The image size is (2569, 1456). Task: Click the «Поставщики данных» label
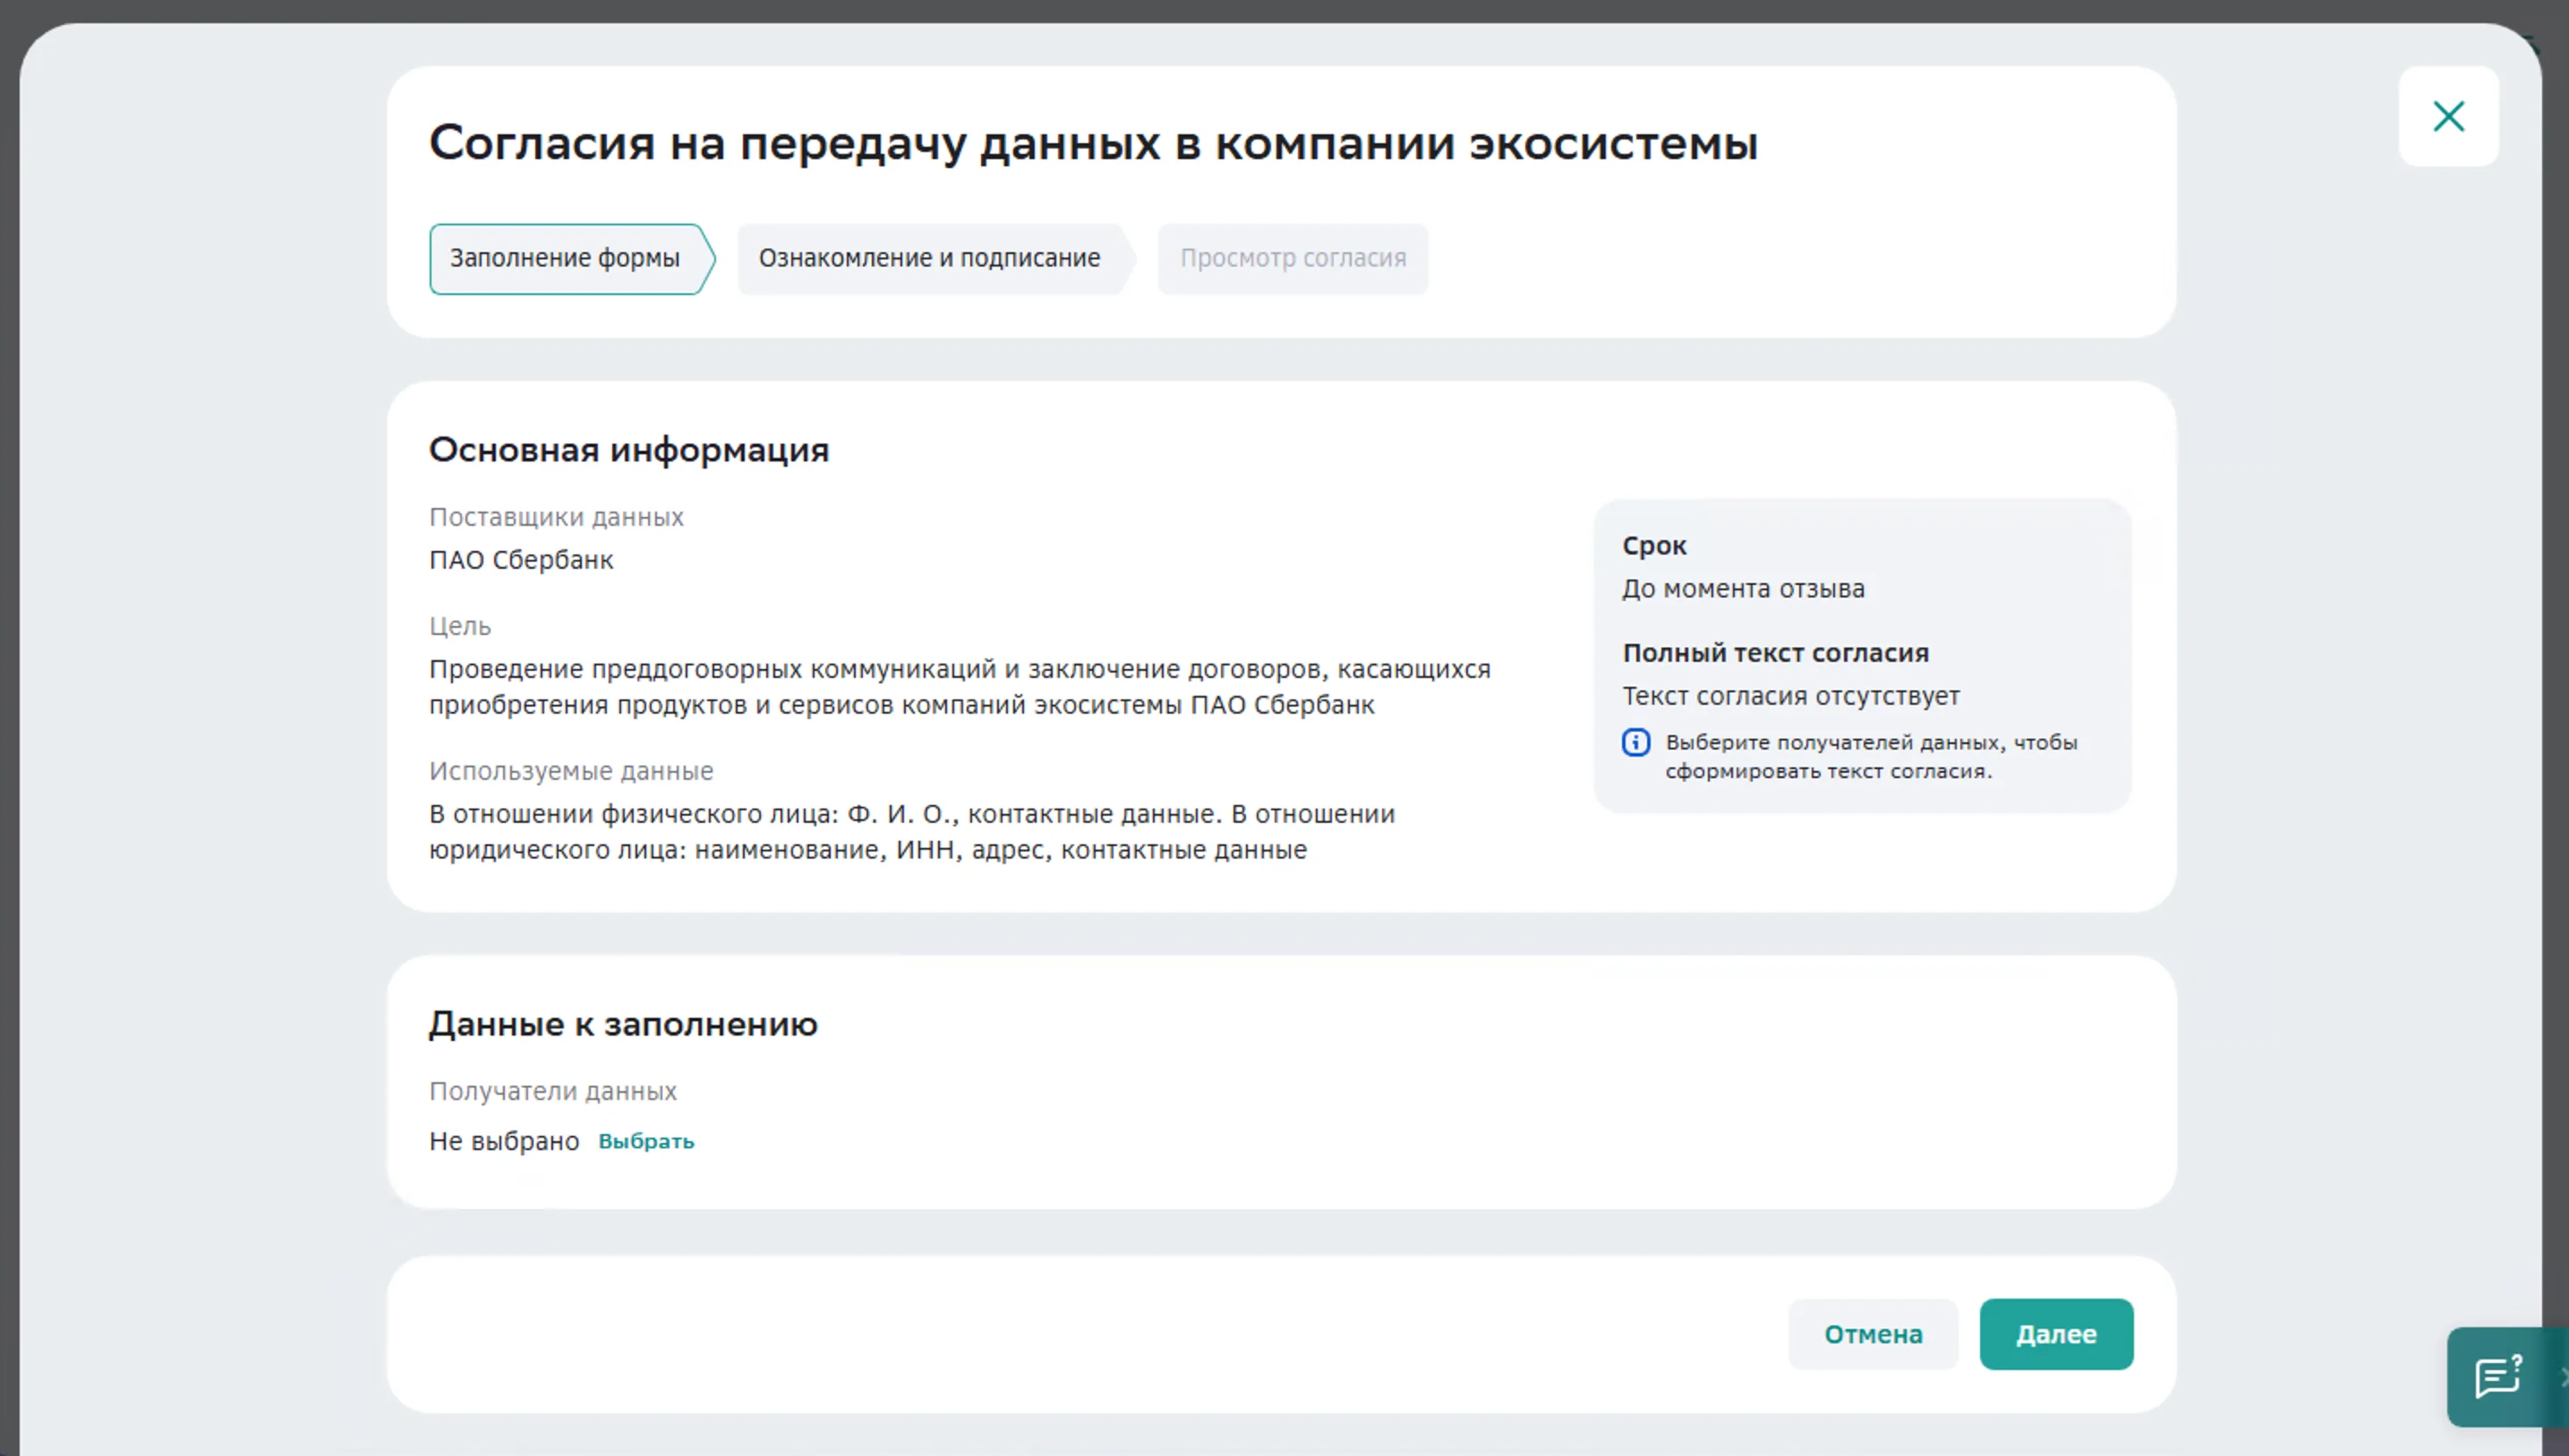click(x=556, y=517)
